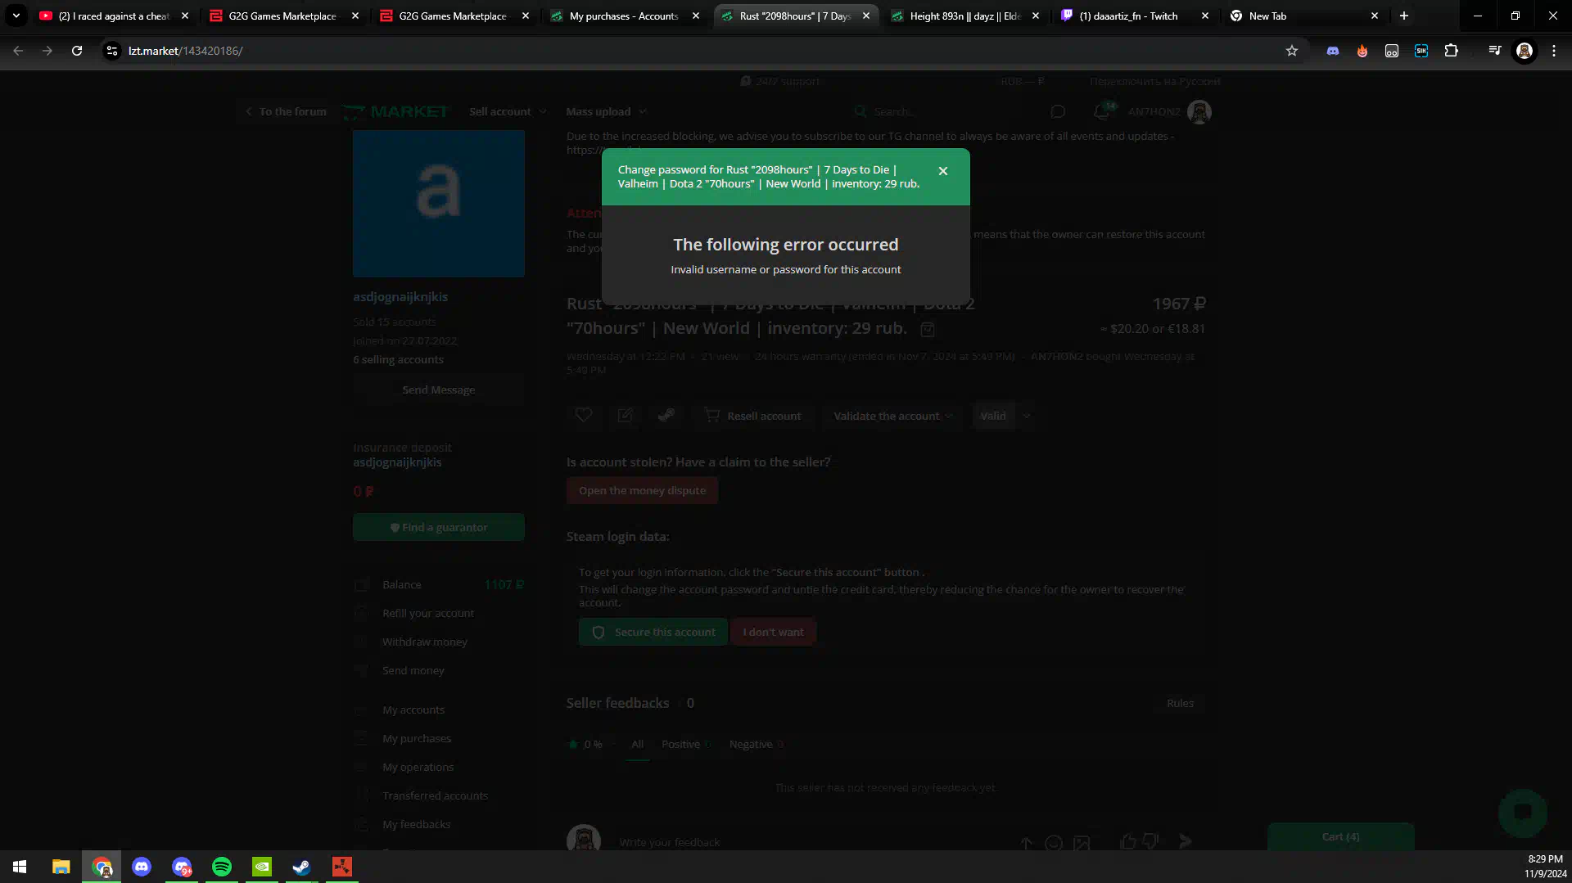Expand the Sell account dropdown
This screenshot has width=1572, height=883.
coord(508,111)
